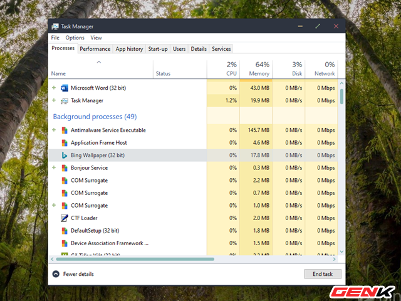Click the 145.7 MB memory value
The width and height of the screenshot is (401, 301).
(x=259, y=130)
